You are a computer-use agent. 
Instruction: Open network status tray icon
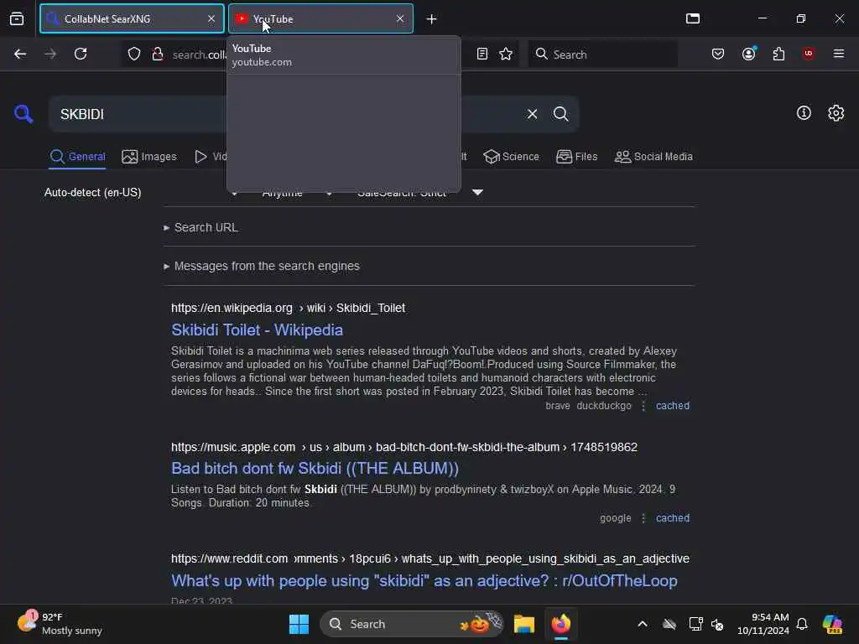[695, 624]
